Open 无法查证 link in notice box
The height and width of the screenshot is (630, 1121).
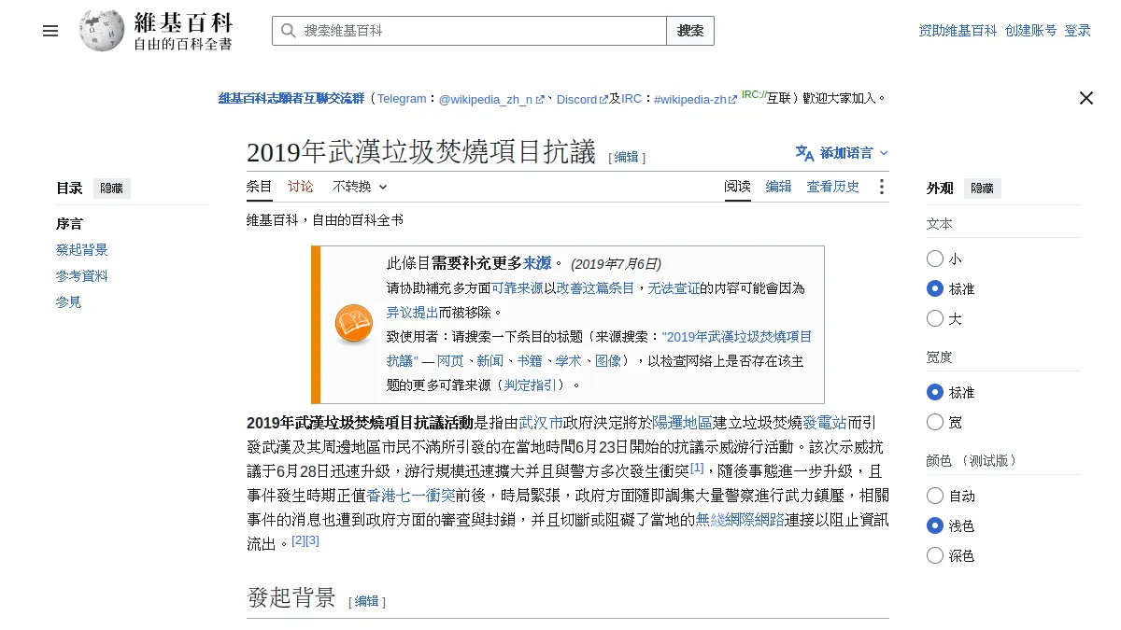[674, 288]
